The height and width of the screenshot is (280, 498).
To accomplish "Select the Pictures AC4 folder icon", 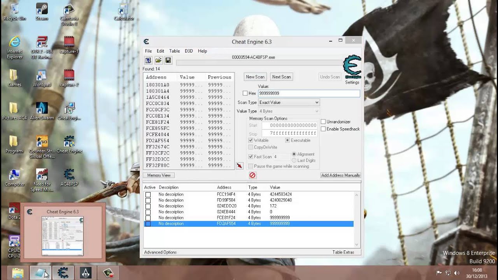I will (14, 111).
